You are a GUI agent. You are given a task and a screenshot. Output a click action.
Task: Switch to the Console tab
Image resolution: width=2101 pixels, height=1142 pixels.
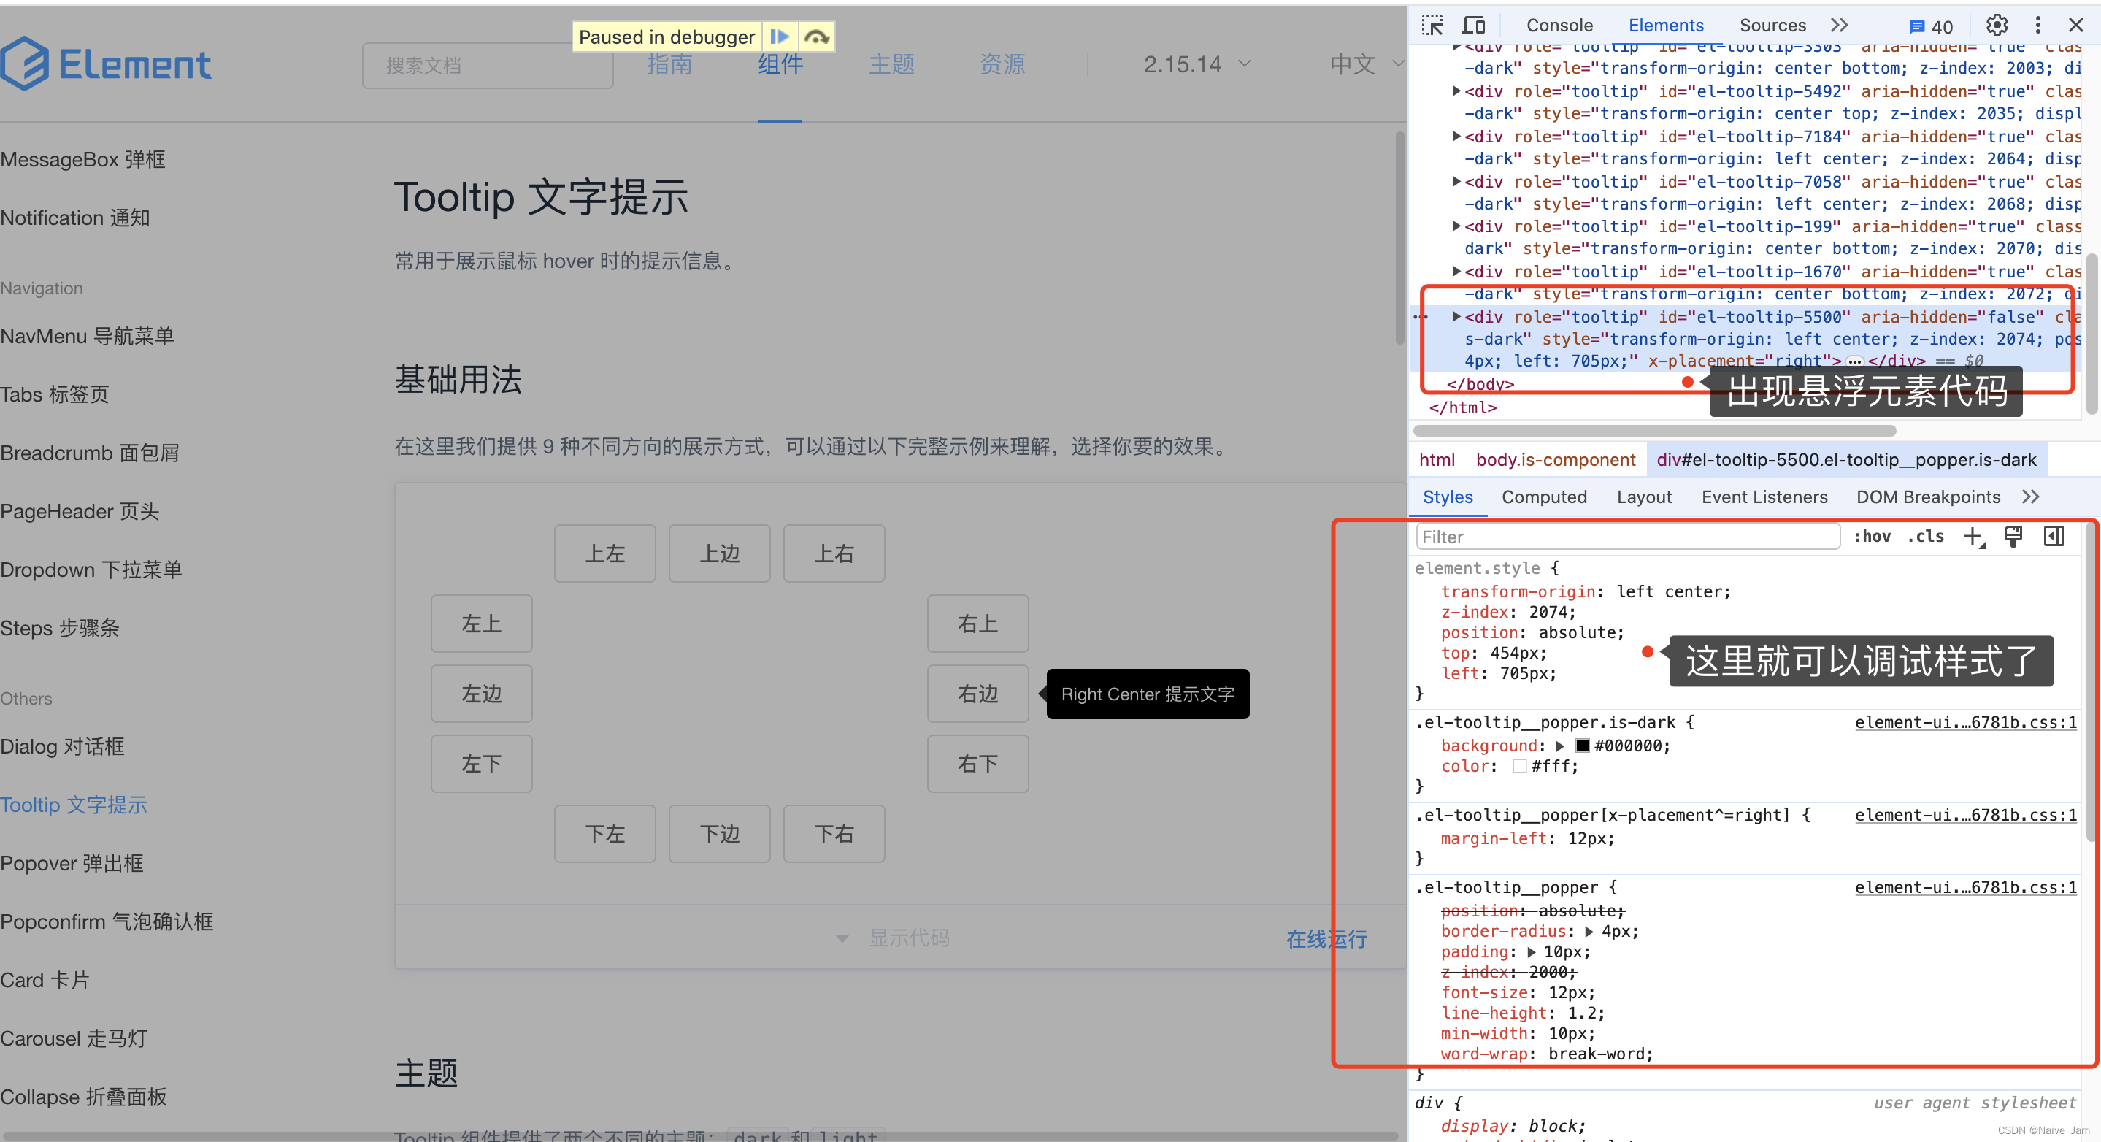tap(1559, 26)
